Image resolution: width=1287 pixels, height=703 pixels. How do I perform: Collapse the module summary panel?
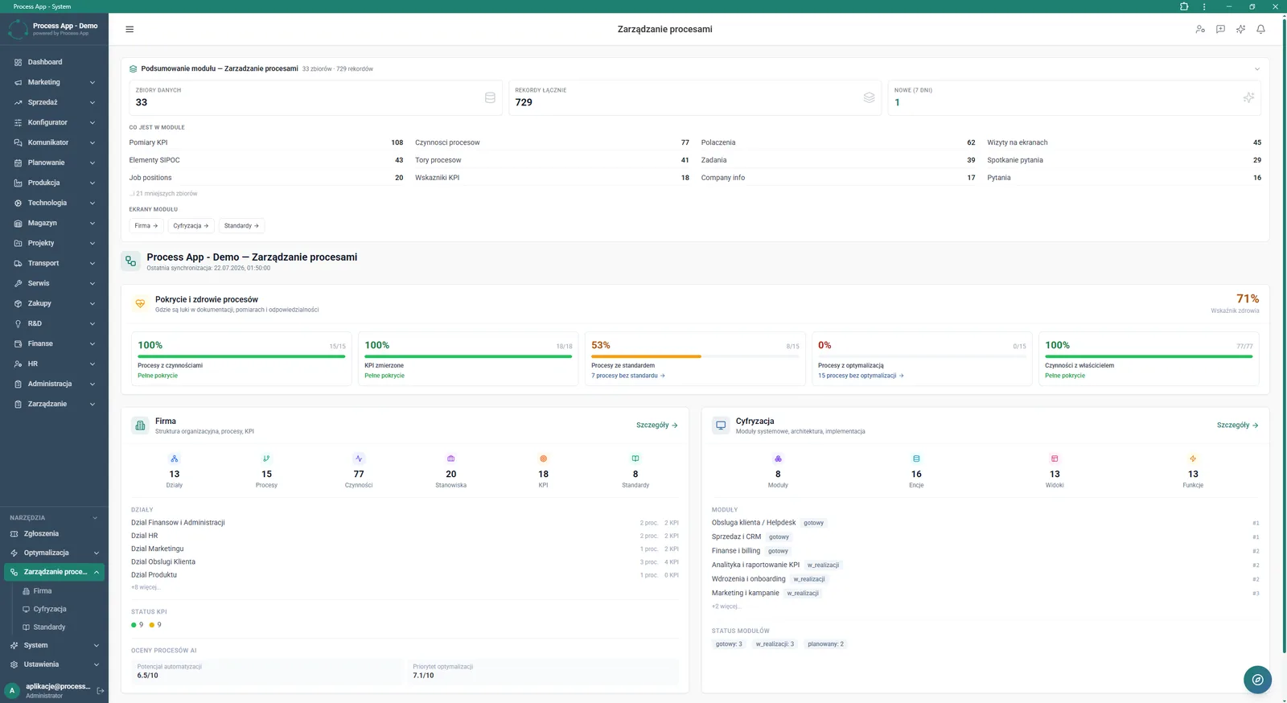(x=1257, y=68)
